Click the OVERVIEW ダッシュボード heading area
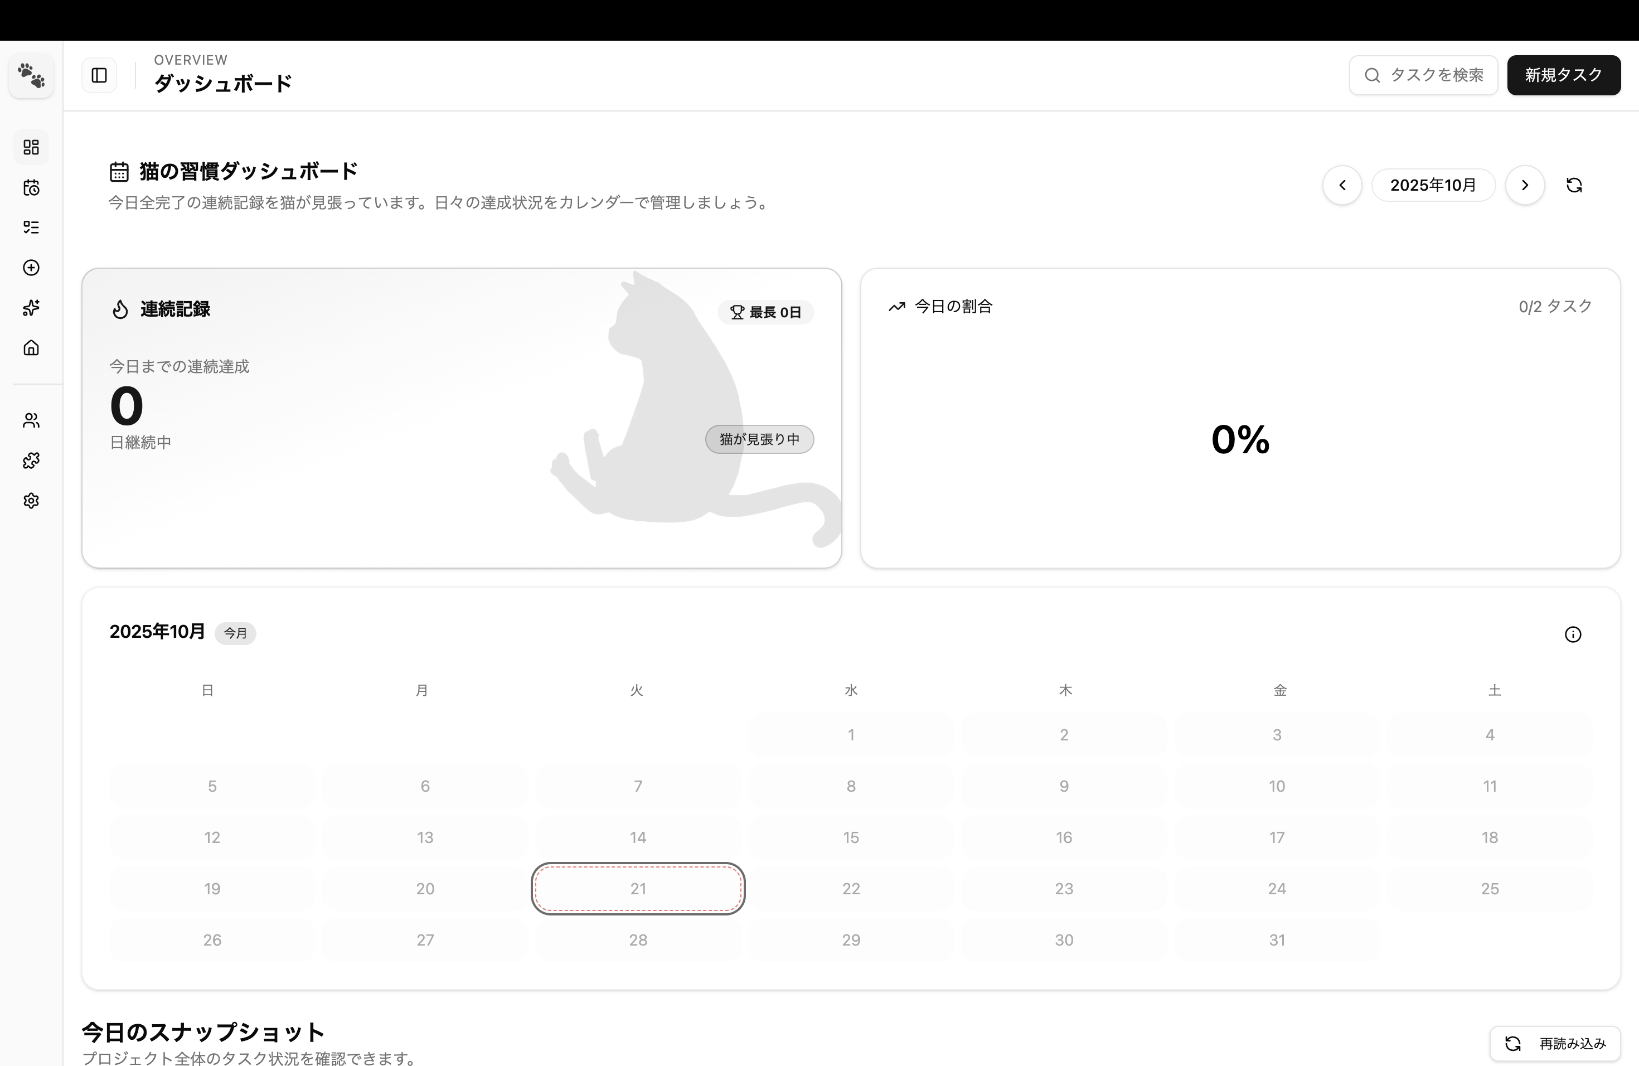The image size is (1639, 1066). point(223,74)
